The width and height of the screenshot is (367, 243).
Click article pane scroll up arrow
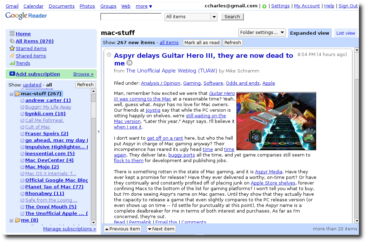[x=357, y=49]
